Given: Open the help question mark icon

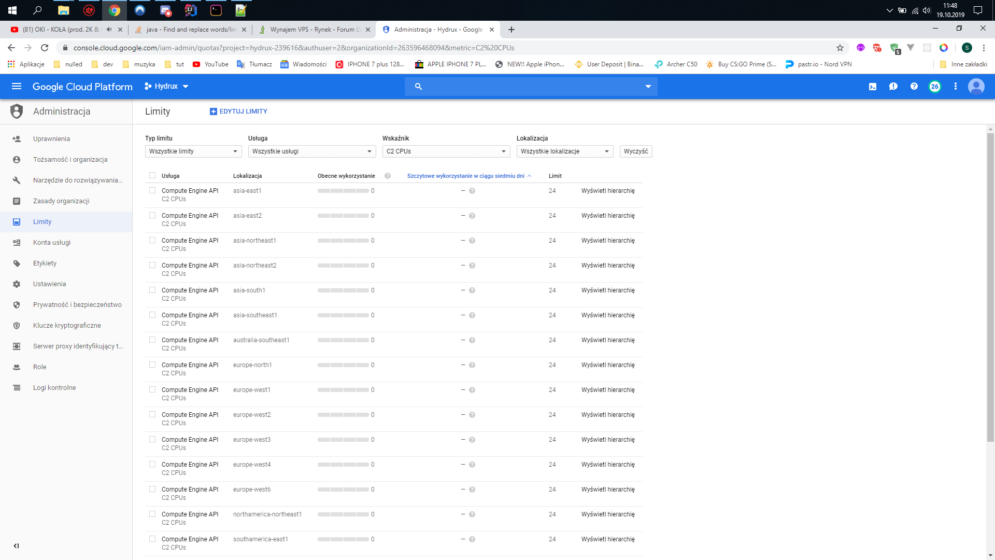Looking at the screenshot, I should tap(914, 87).
